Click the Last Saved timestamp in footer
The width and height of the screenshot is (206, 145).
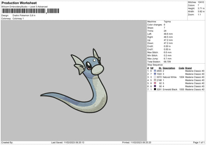(68, 142)
